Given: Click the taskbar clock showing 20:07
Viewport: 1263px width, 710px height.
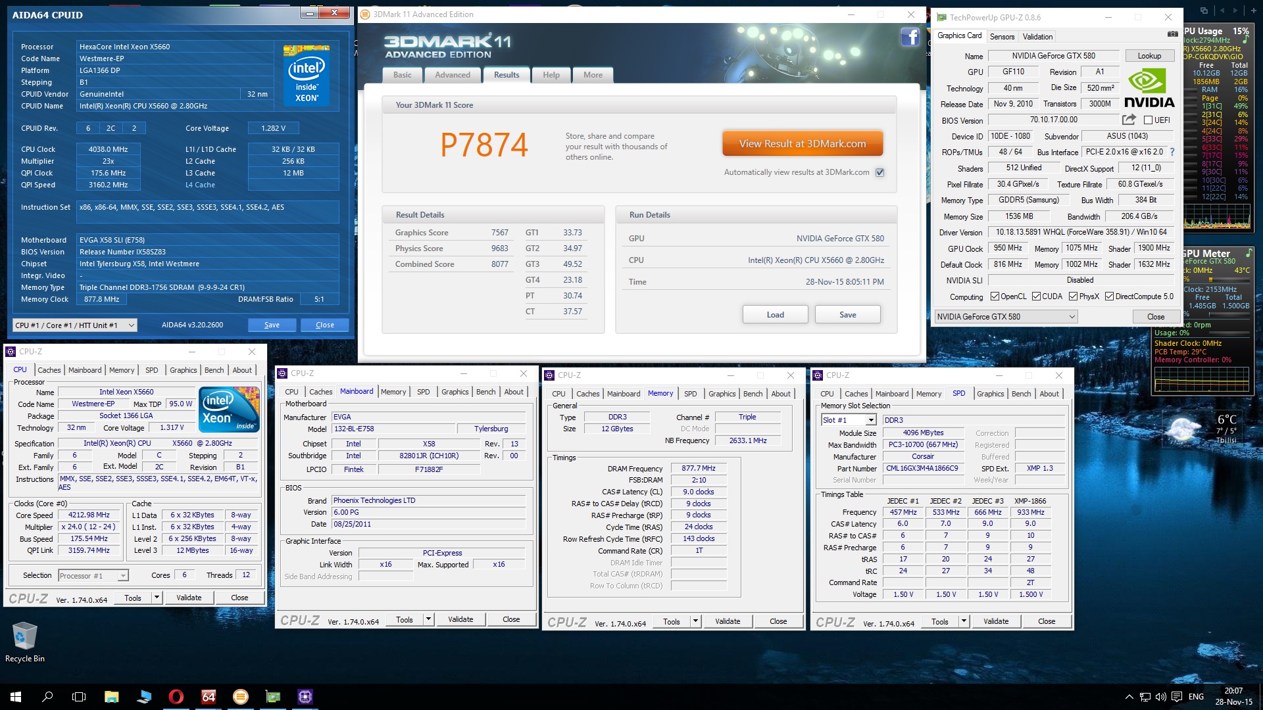Looking at the screenshot, I should 1233,696.
